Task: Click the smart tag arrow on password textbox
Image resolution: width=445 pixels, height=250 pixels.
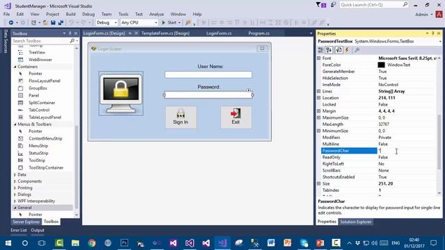Action: [249, 90]
